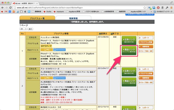Viewport: 174px width, 110px height.
Task: Open the Hatena B! extension
Action: pos(150,8)
